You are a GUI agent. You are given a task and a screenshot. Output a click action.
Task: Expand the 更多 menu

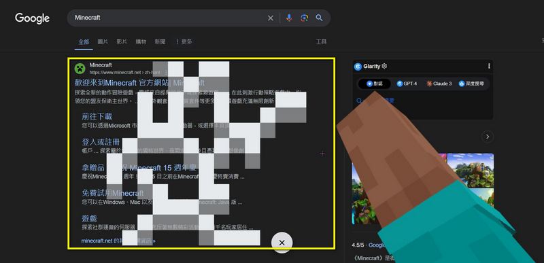(x=184, y=41)
